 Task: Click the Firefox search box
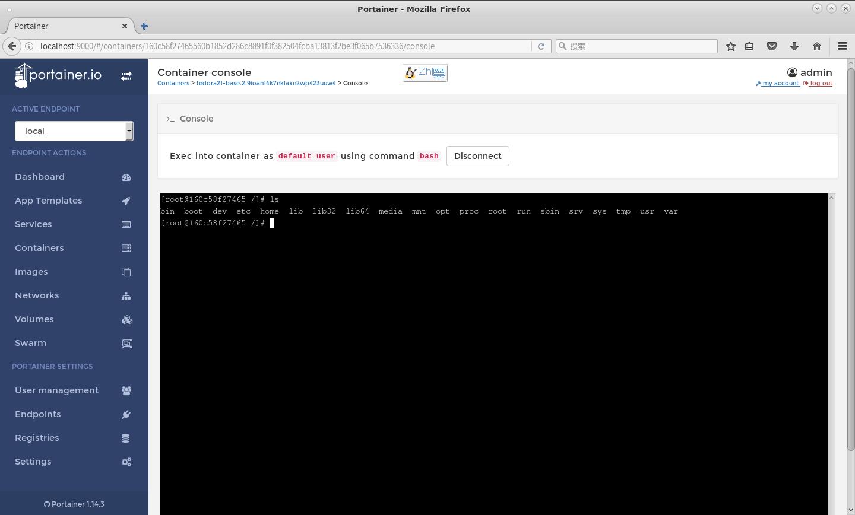coord(636,46)
